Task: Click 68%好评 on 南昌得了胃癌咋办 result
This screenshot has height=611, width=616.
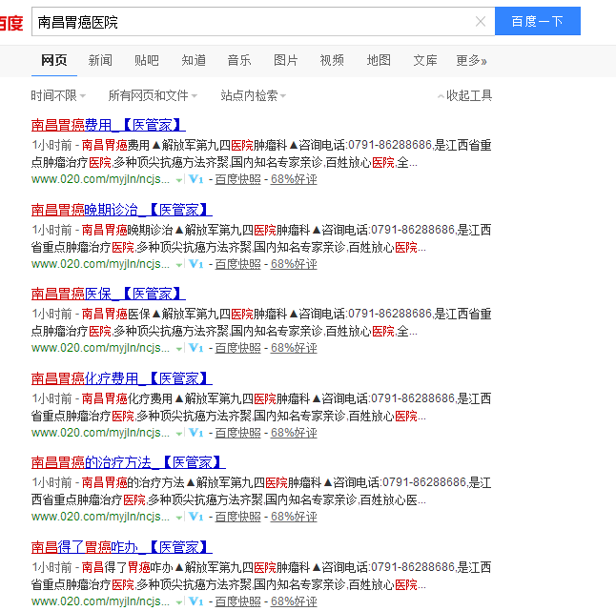Action: point(294,601)
